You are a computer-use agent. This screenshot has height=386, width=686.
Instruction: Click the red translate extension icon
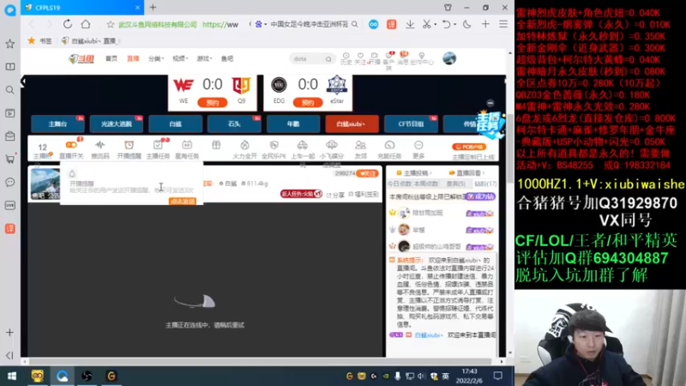pyautogui.click(x=392, y=25)
